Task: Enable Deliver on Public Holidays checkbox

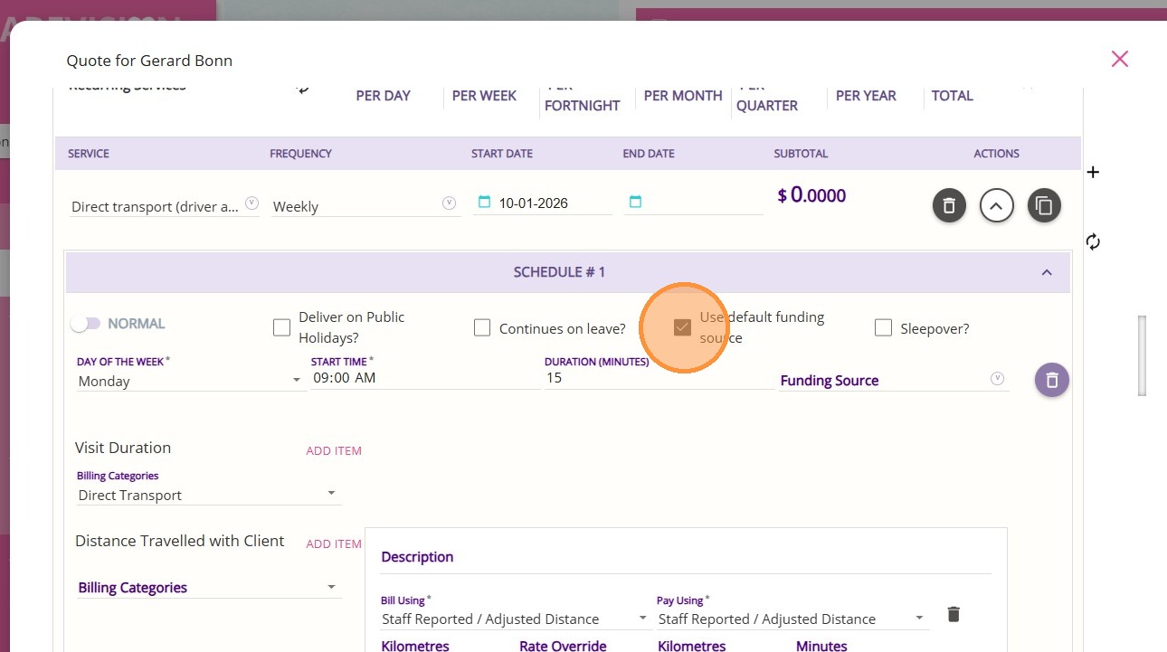Action: 281,327
